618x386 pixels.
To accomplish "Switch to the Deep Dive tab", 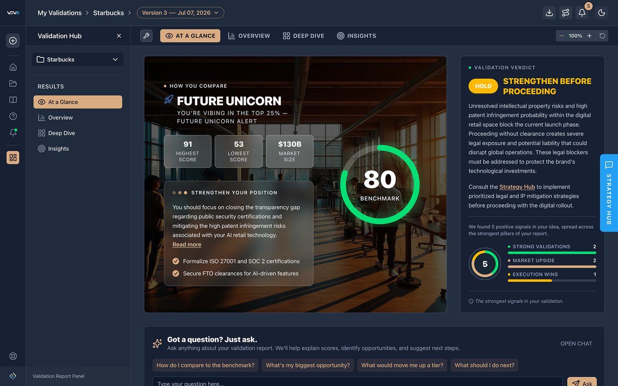I will (304, 36).
